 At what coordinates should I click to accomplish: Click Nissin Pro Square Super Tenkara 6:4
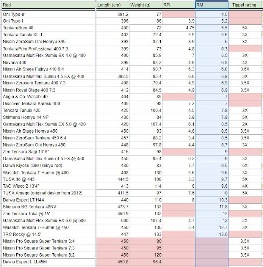48,241
